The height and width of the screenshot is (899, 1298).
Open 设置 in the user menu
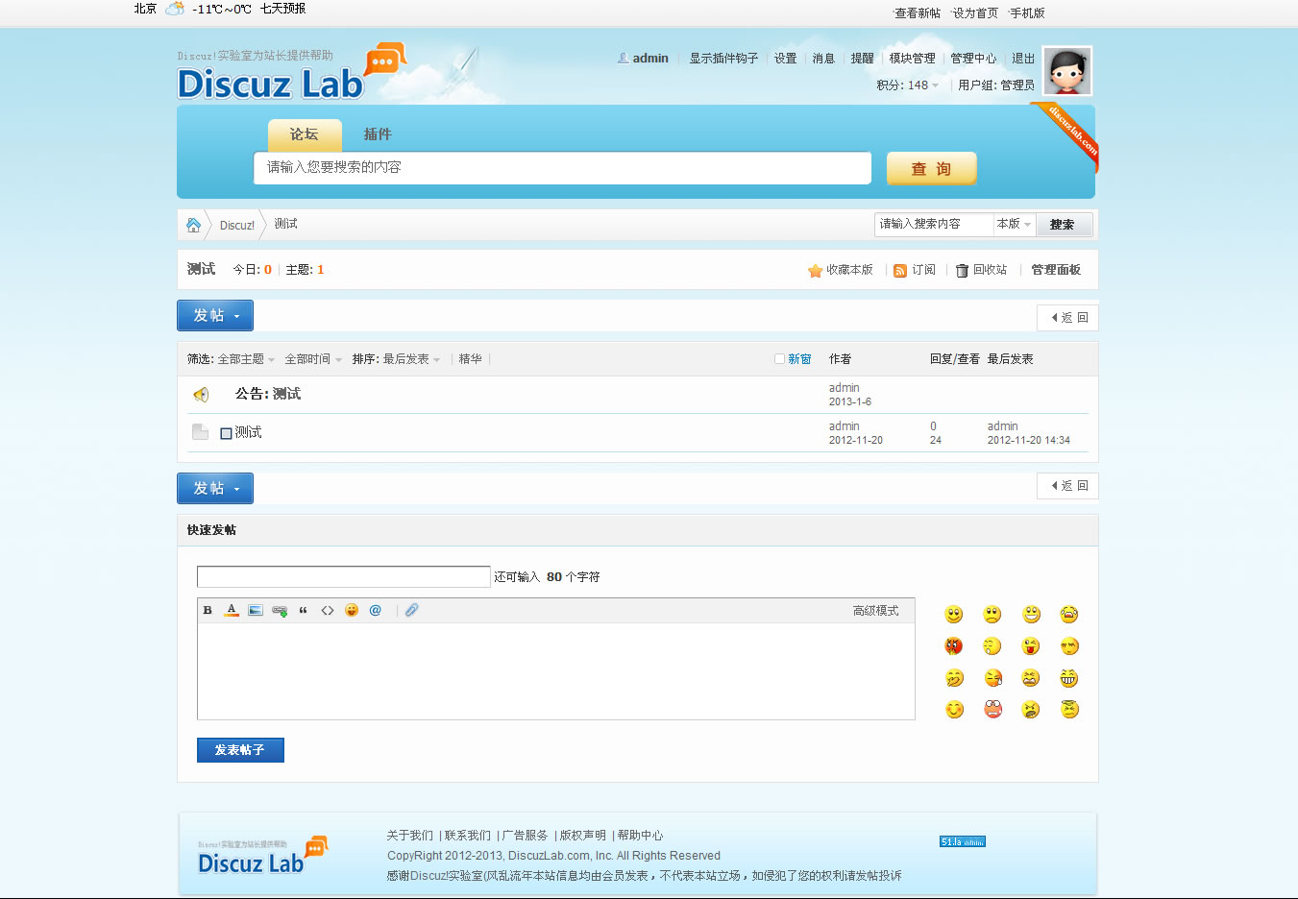(x=786, y=59)
